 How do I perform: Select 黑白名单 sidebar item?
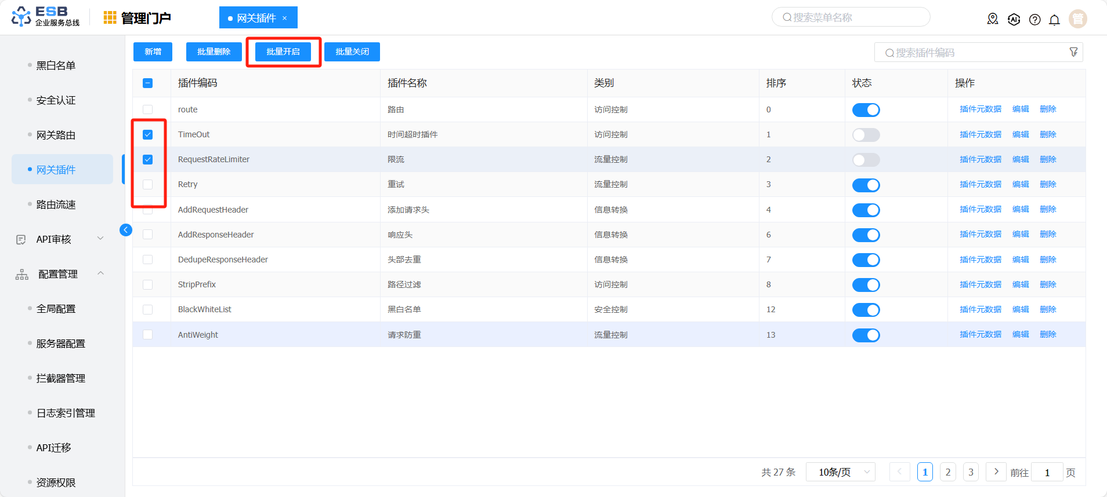pyautogui.click(x=56, y=65)
